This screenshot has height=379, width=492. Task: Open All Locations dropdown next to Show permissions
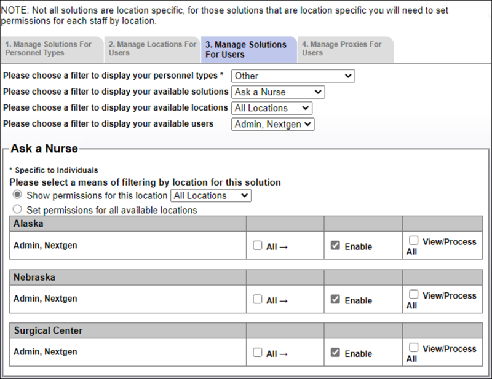click(211, 195)
